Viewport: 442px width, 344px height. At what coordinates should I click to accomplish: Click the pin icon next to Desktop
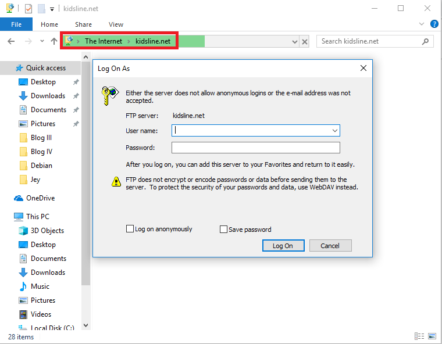pos(76,82)
